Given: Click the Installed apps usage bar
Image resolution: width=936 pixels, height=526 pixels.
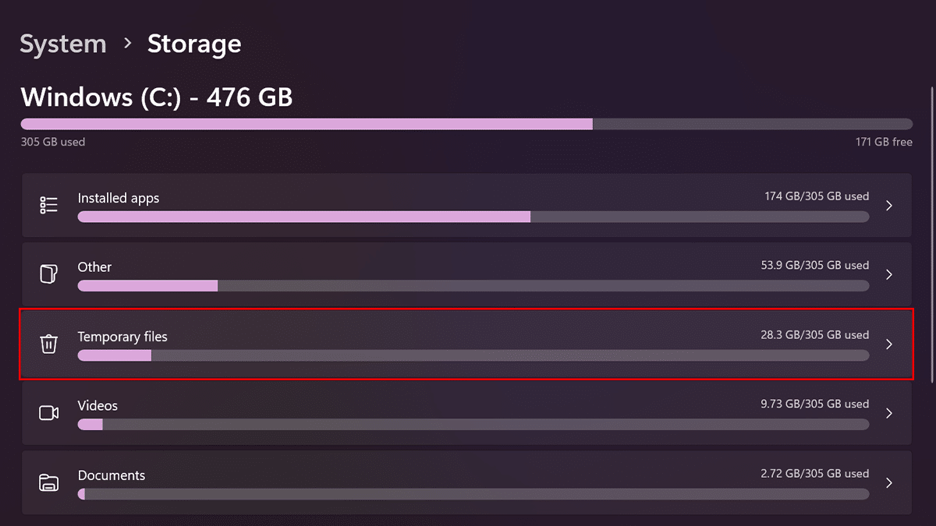Looking at the screenshot, I should point(473,217).
